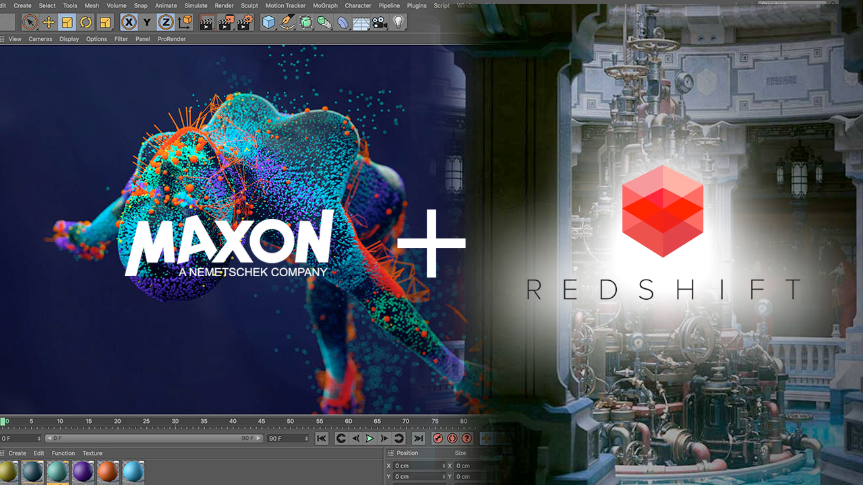The image size is (863, 485).
Task: Go to start of animation
Action: tap(322, 439)
